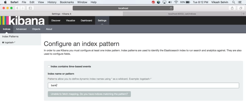Image resolution: width=246 pixels, height=106 pixels.
Task: Open the Advanced settings sub-tab
Action: pos(21,29)
